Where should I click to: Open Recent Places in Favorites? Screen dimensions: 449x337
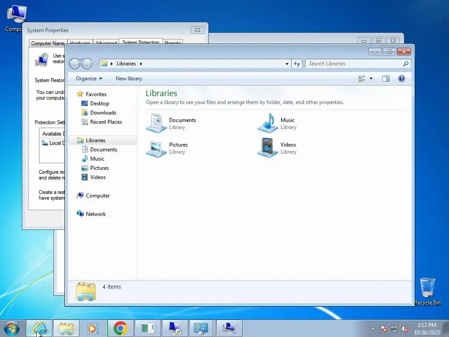(x=102, y=122)
